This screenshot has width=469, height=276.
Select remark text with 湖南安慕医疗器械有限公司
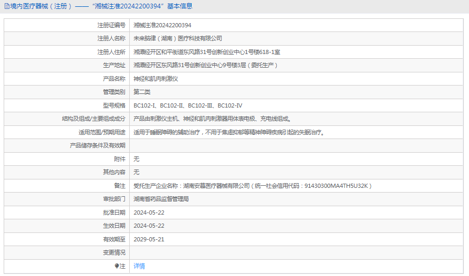[253, 186]
